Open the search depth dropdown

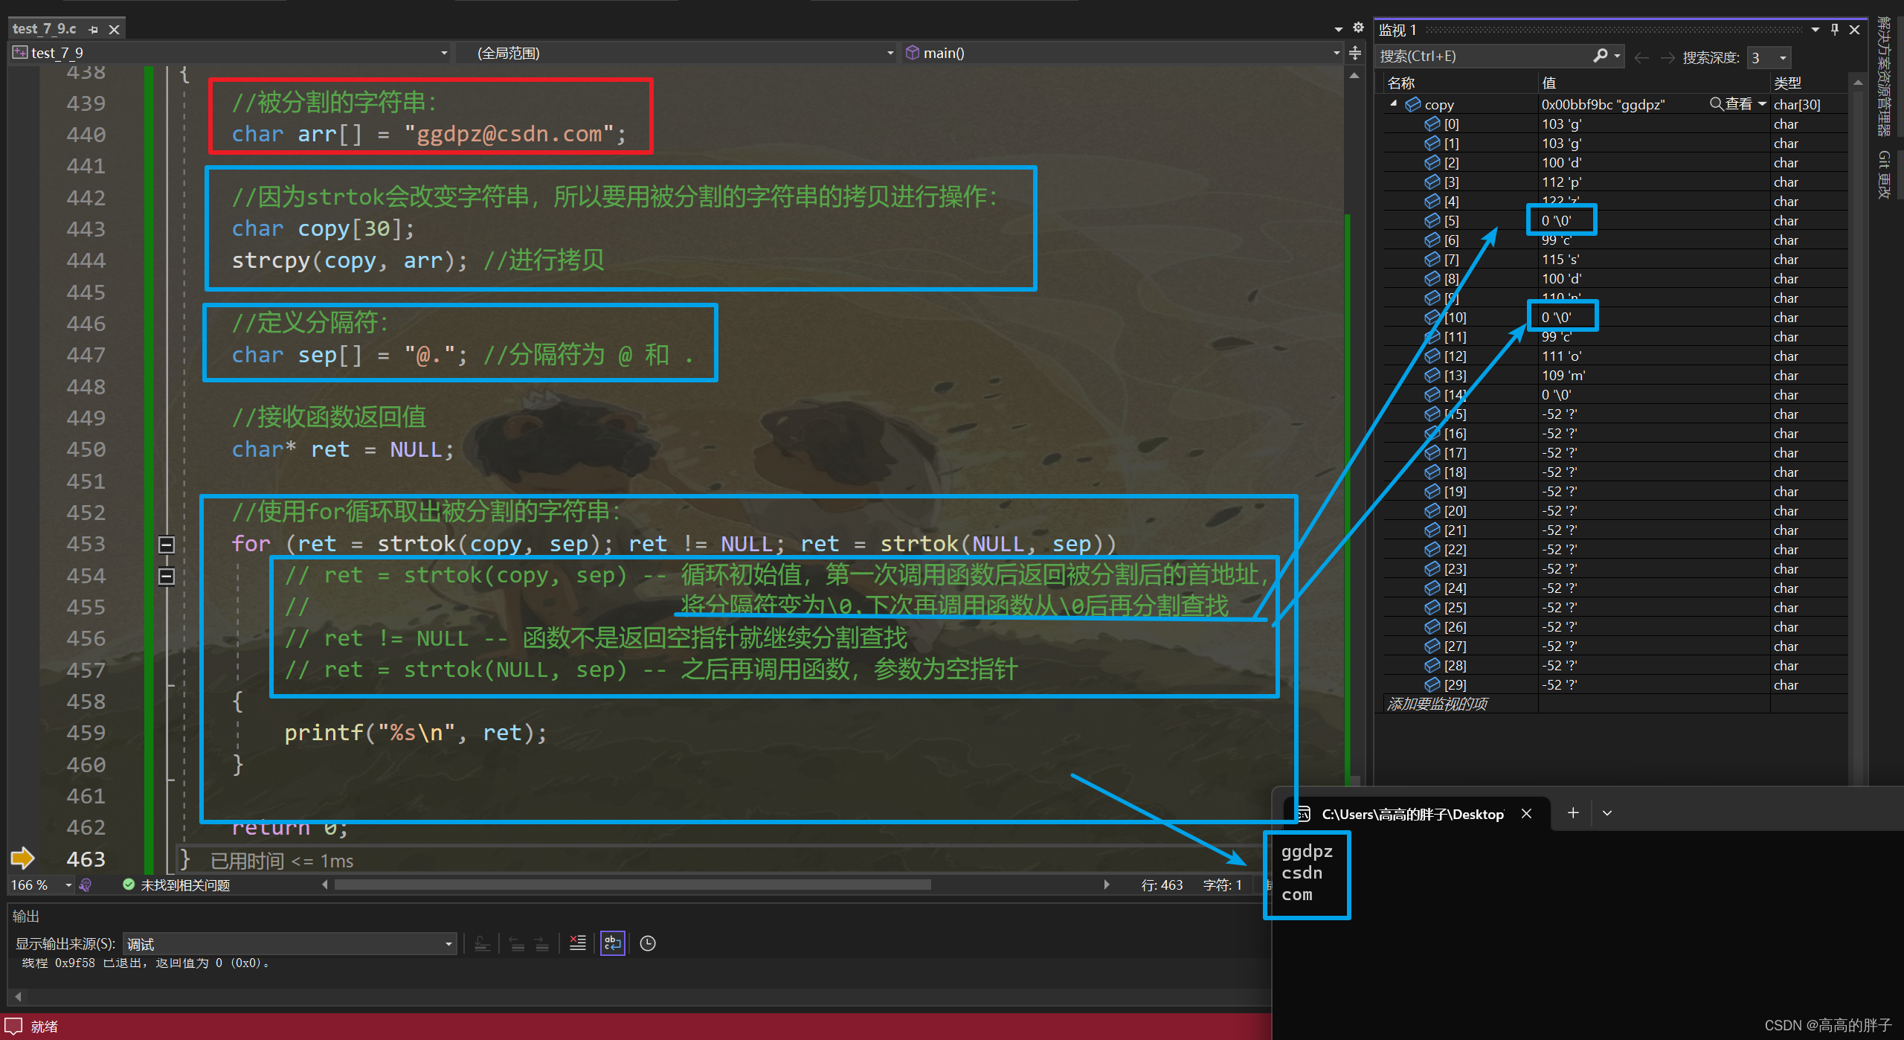tap(1783, 57)
